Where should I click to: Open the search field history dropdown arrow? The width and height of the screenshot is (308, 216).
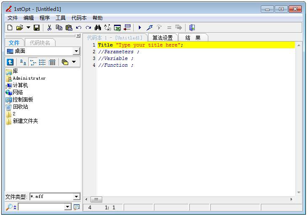[68, 207]
